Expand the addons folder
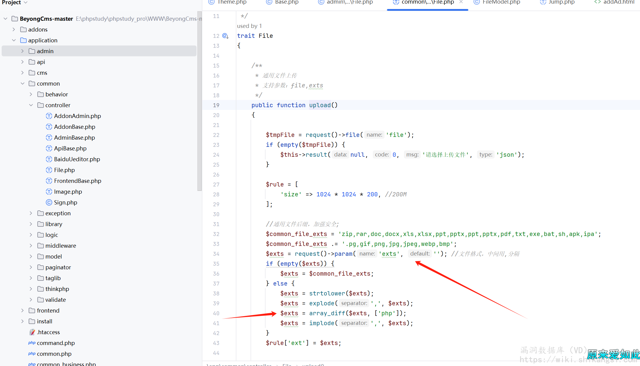 [14, 29]
